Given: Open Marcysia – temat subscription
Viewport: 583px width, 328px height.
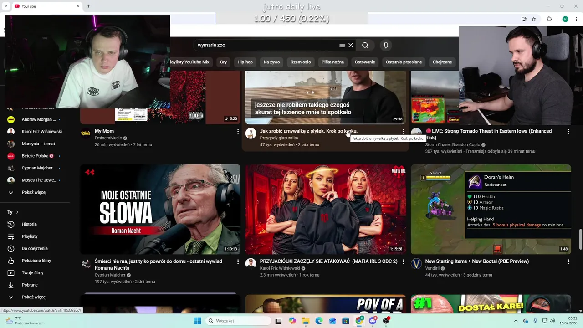Looking at the screenshot, I should click(37, 143).
